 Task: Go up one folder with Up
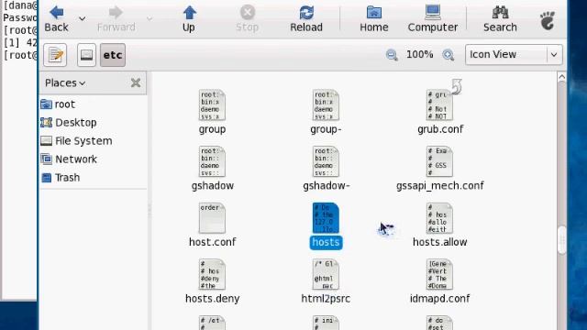point(189,19)
